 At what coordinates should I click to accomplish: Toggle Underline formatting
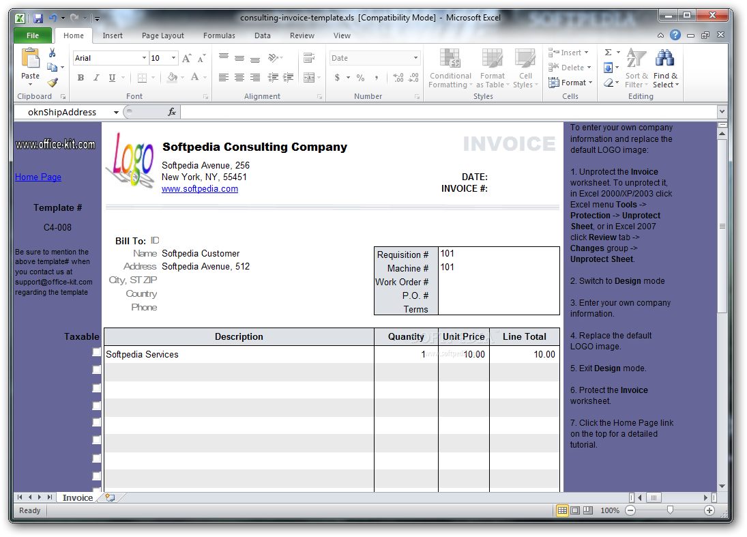pyautogui.click(x=112, y=78)
